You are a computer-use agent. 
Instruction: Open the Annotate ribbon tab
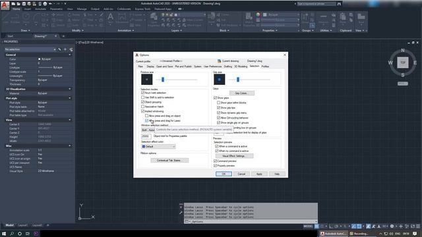(x=40, y=9)
